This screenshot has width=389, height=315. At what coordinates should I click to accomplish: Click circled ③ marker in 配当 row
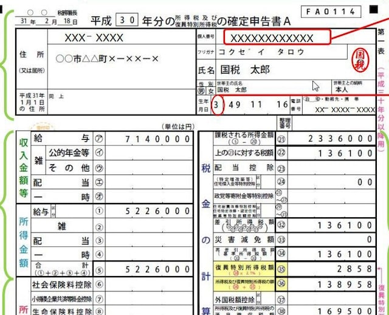(99, 241)
